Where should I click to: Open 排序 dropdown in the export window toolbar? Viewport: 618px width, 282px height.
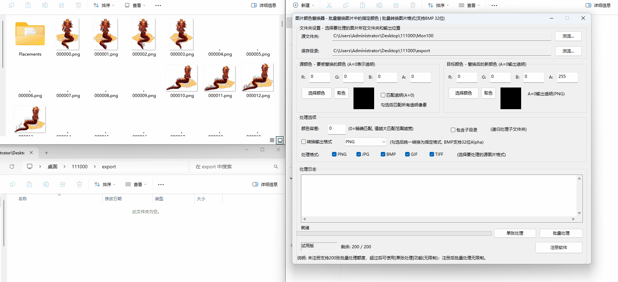(105, 184)
